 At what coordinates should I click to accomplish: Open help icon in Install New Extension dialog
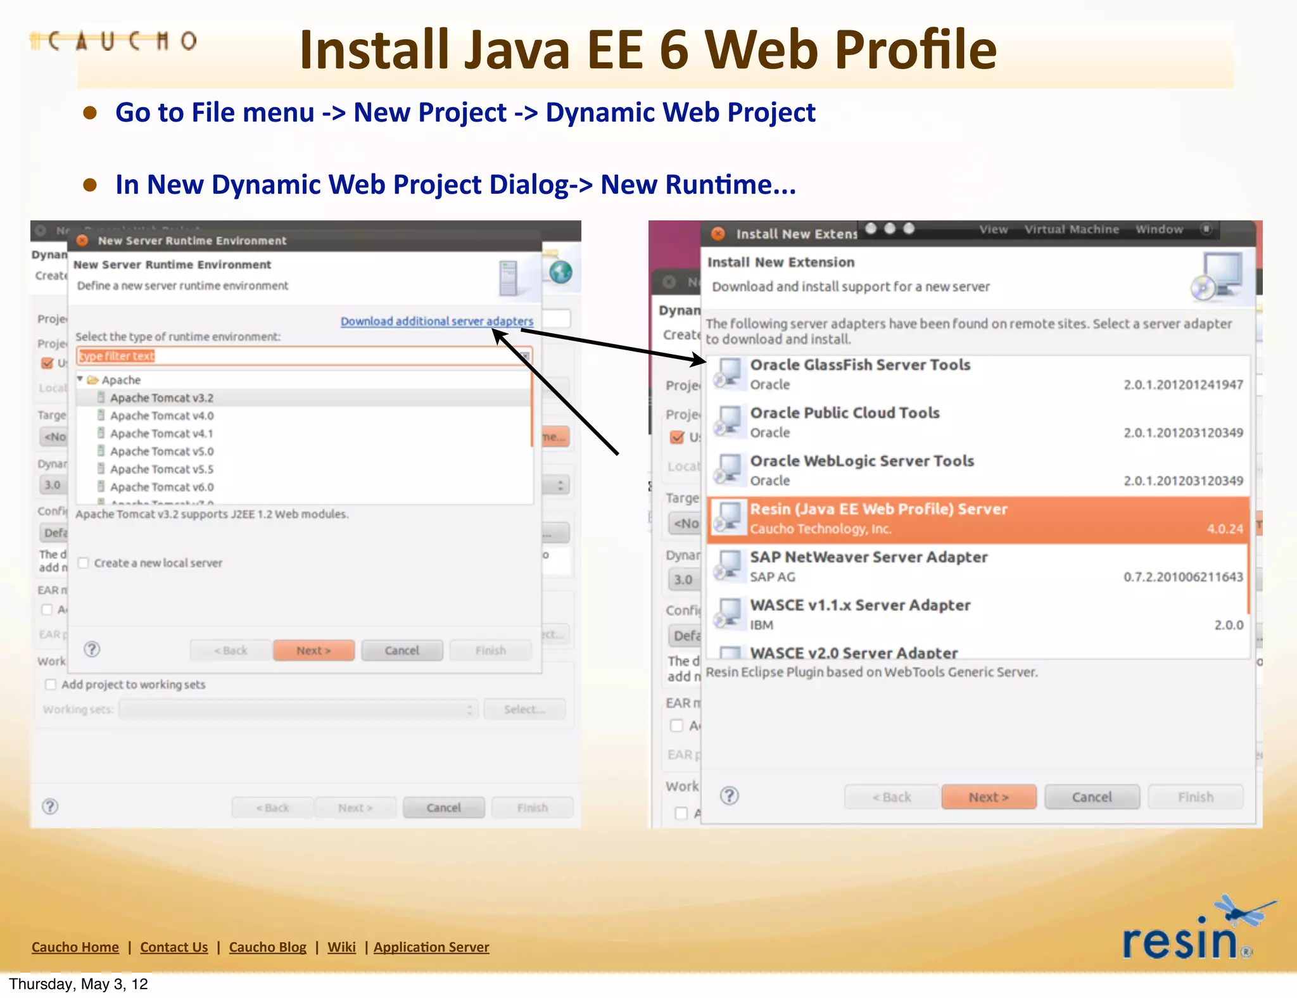[730, 796]
